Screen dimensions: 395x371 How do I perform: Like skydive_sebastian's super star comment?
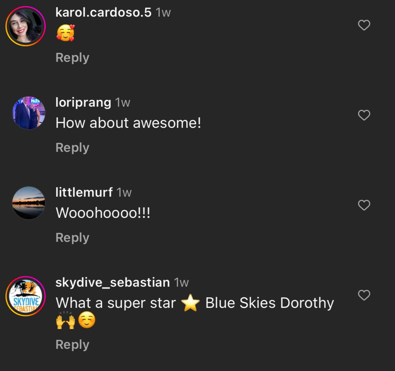[364, 295]
